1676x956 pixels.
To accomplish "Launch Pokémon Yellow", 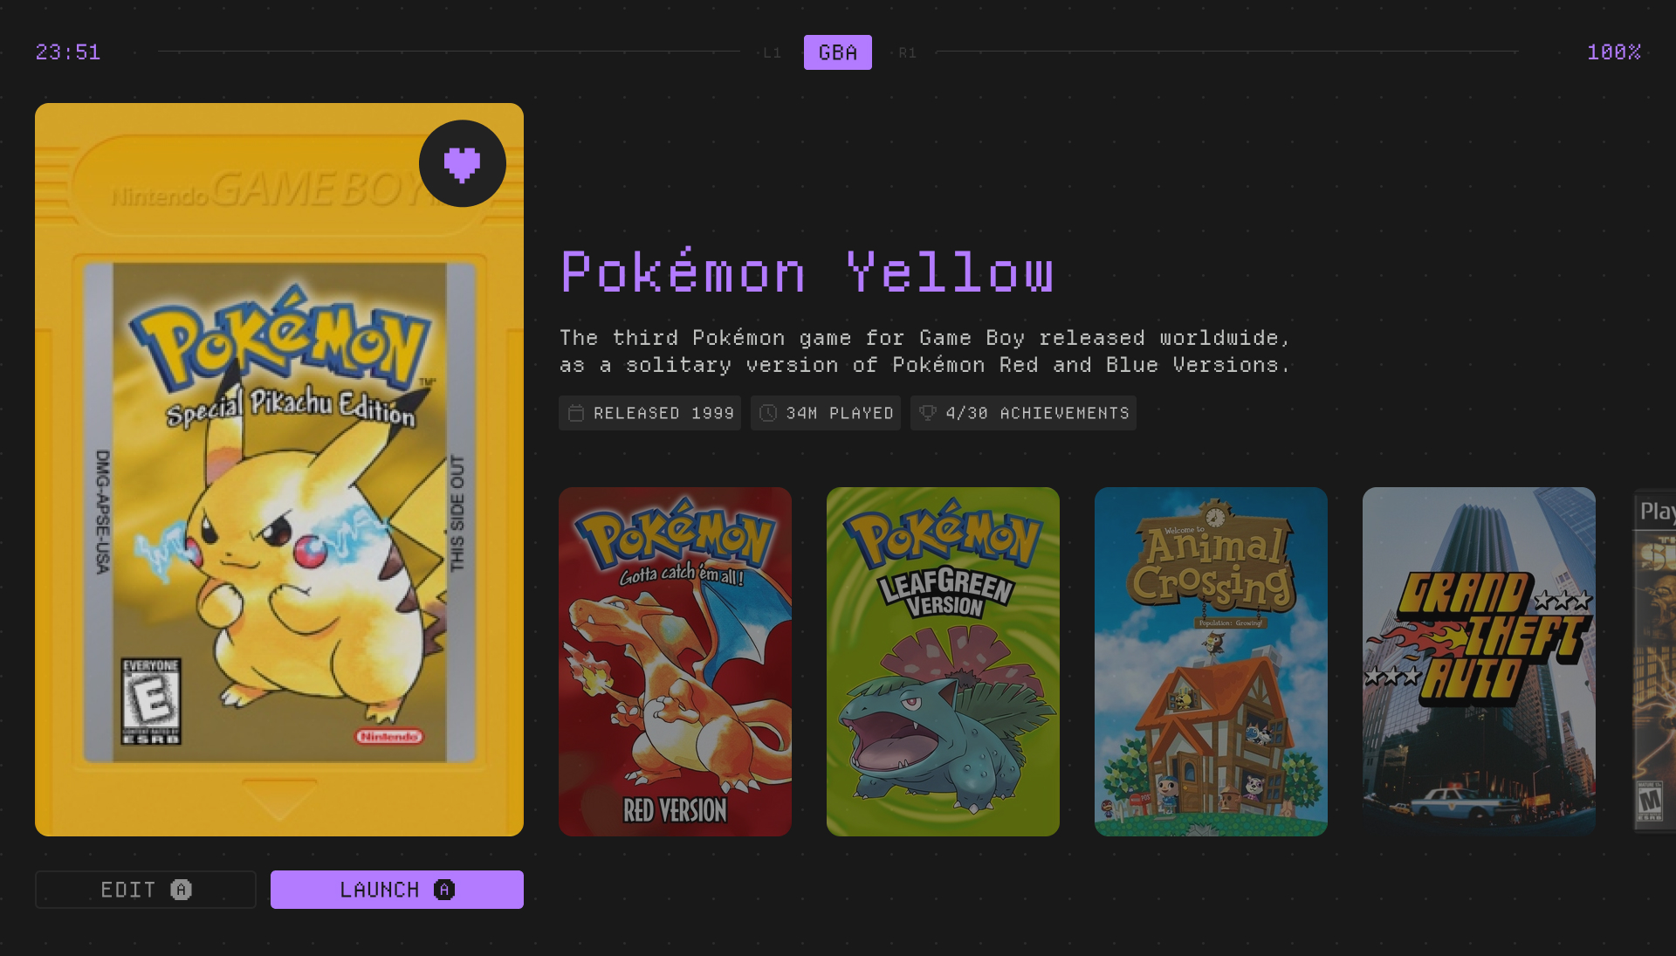I will (397, 890).
